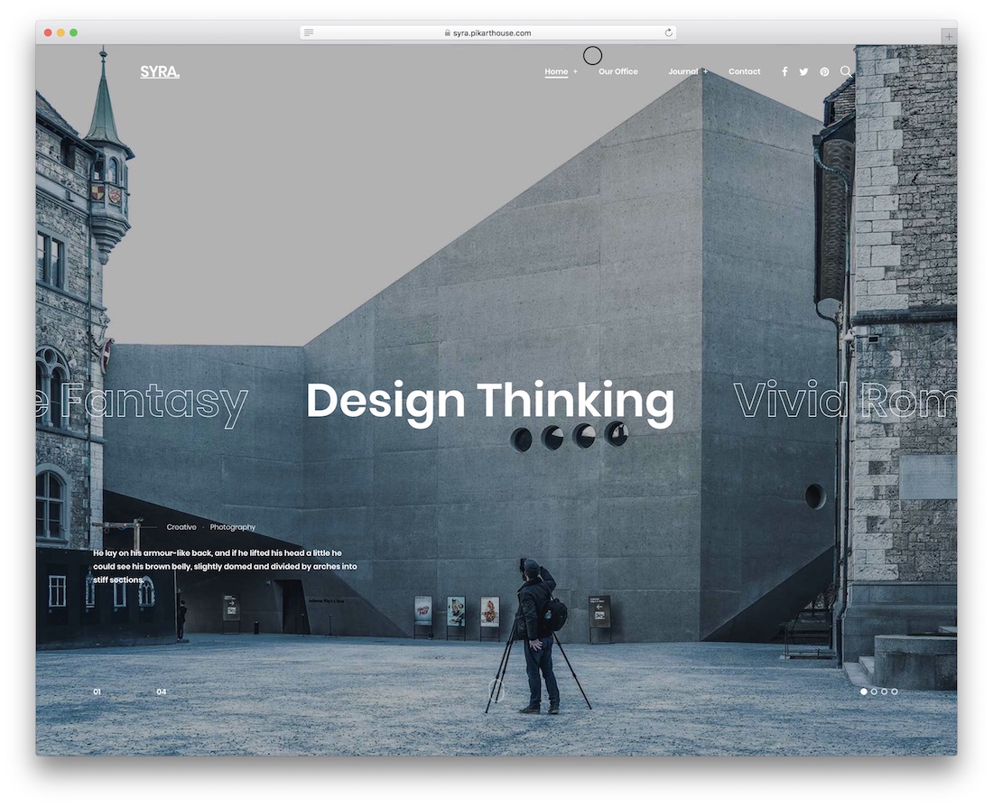Screen dimensions: 993x807
Task: Expand the Home submenu plus
Action: [575, 71]
